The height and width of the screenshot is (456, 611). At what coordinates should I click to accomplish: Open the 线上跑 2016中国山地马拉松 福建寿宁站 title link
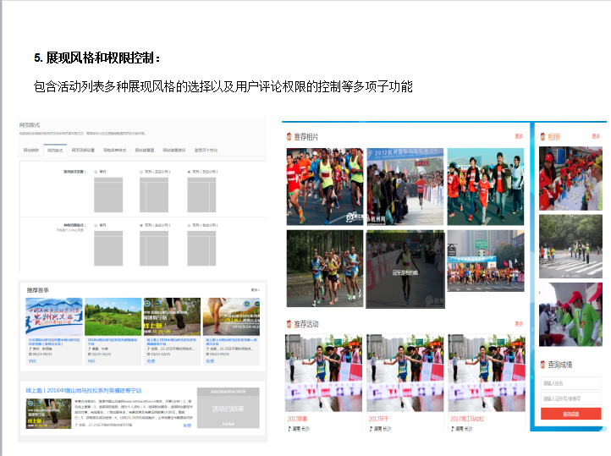tap(85, 390)
